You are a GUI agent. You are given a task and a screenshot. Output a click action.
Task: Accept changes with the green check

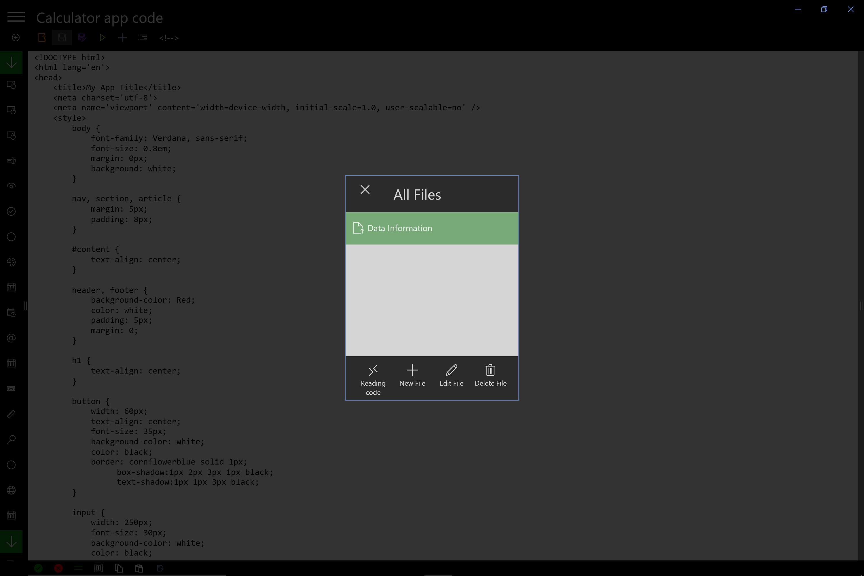pyautogui.click(x=38, y=568)
